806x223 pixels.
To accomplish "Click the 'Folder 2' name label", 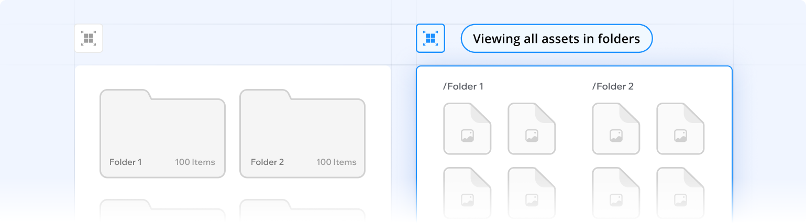I will pyautogui.click(x=267, y=162).
